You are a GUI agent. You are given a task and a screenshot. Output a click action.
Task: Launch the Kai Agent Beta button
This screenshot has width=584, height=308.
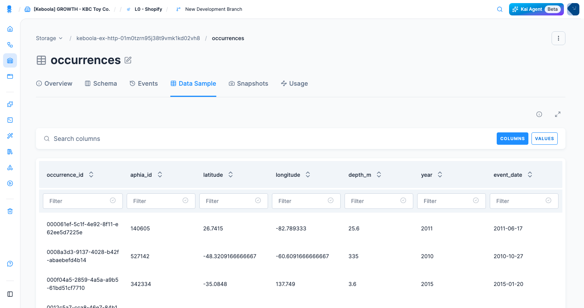[x=536, y=9]
